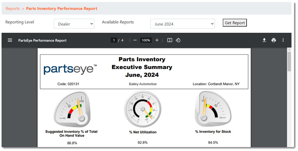Image resolution: width=298 pixels, height=151 pixels.
Task: Expand the Available Reports June 2024 dropdown
Action: (x=183, y=24)
